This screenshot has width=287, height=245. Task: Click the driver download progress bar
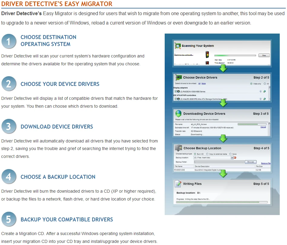tap(252, 124)
